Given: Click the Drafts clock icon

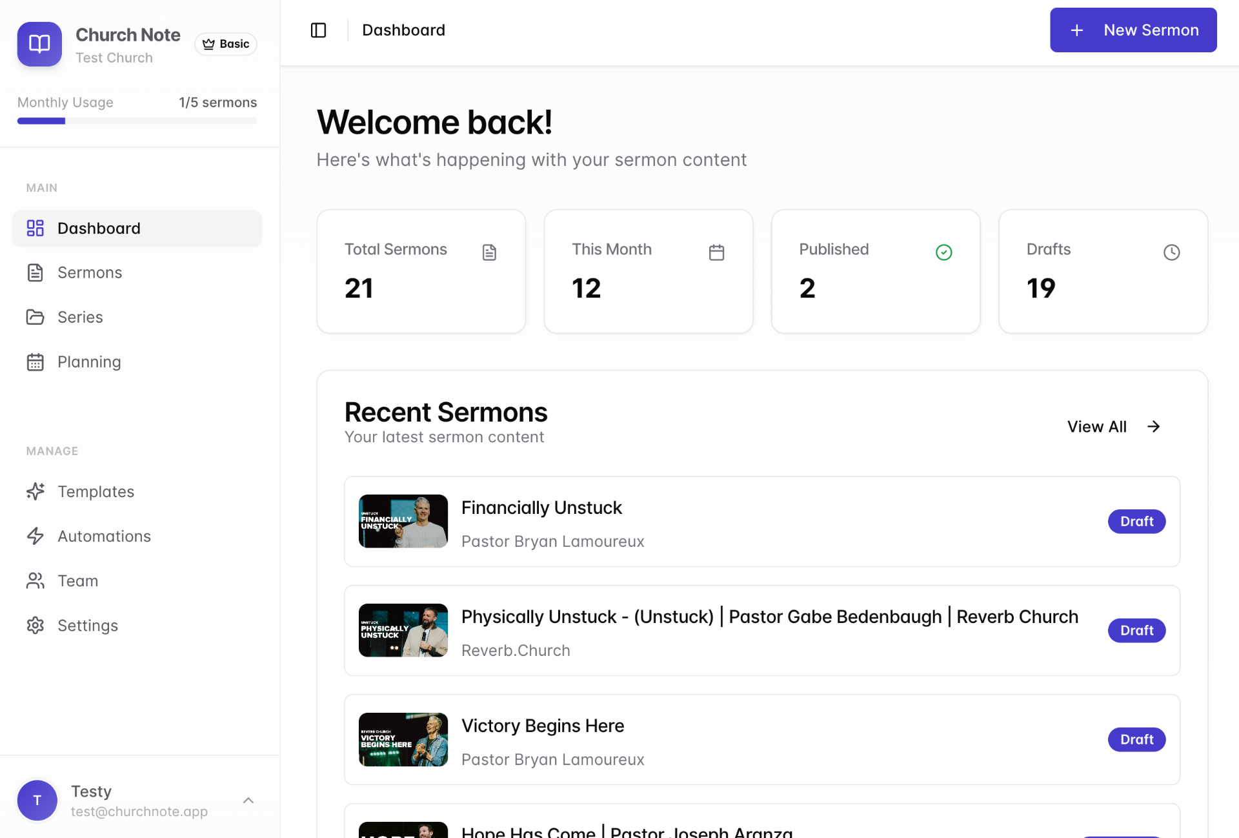Looking at the screenshot, I should pos(1171,252).
